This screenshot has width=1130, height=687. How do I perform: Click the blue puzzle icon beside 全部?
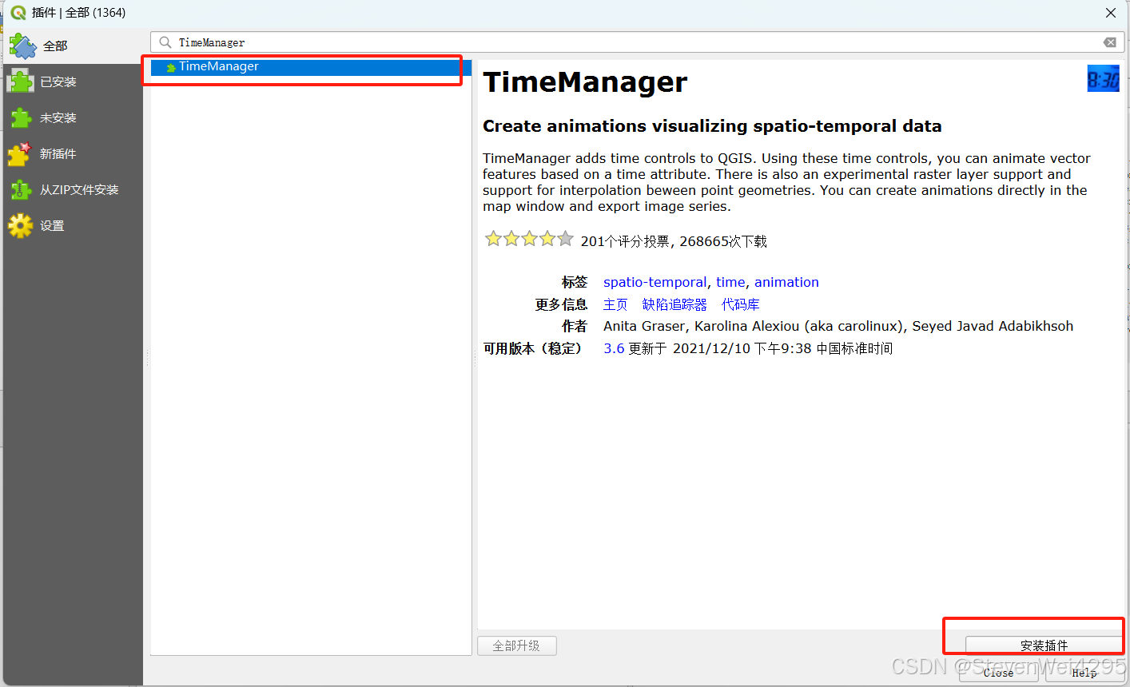tap(23, 46)
